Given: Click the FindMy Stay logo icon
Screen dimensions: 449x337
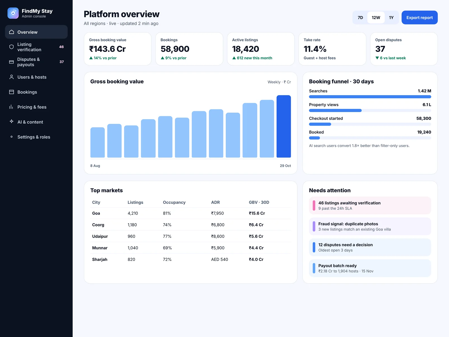Looking at the screenshot, I should pyautogui.click(x=13, y=13).
